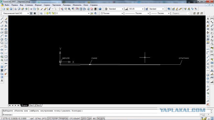The width and height of the screenshot is (214, 120).
Task: Open the Изменить menu
Action: tap(77, 5)
